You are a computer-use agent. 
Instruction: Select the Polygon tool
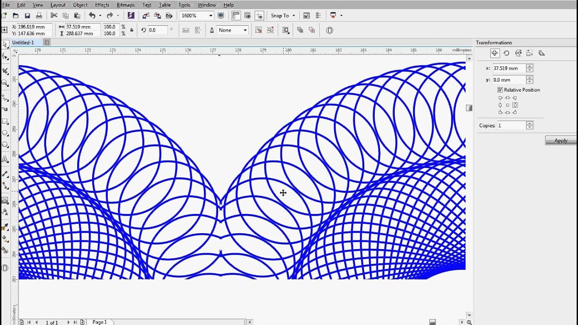tap(5, 145)
